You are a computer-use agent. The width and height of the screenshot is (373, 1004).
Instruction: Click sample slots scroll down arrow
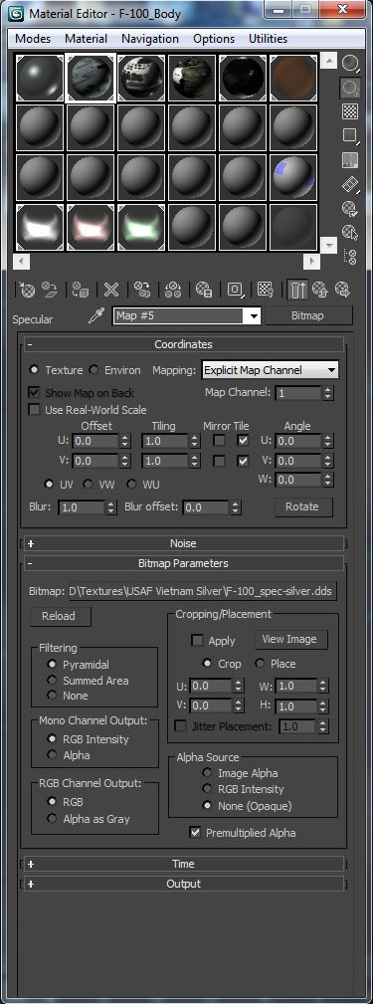329,245
